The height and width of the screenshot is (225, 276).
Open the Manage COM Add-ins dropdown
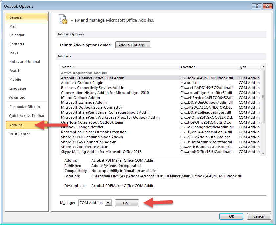point(108,203)
